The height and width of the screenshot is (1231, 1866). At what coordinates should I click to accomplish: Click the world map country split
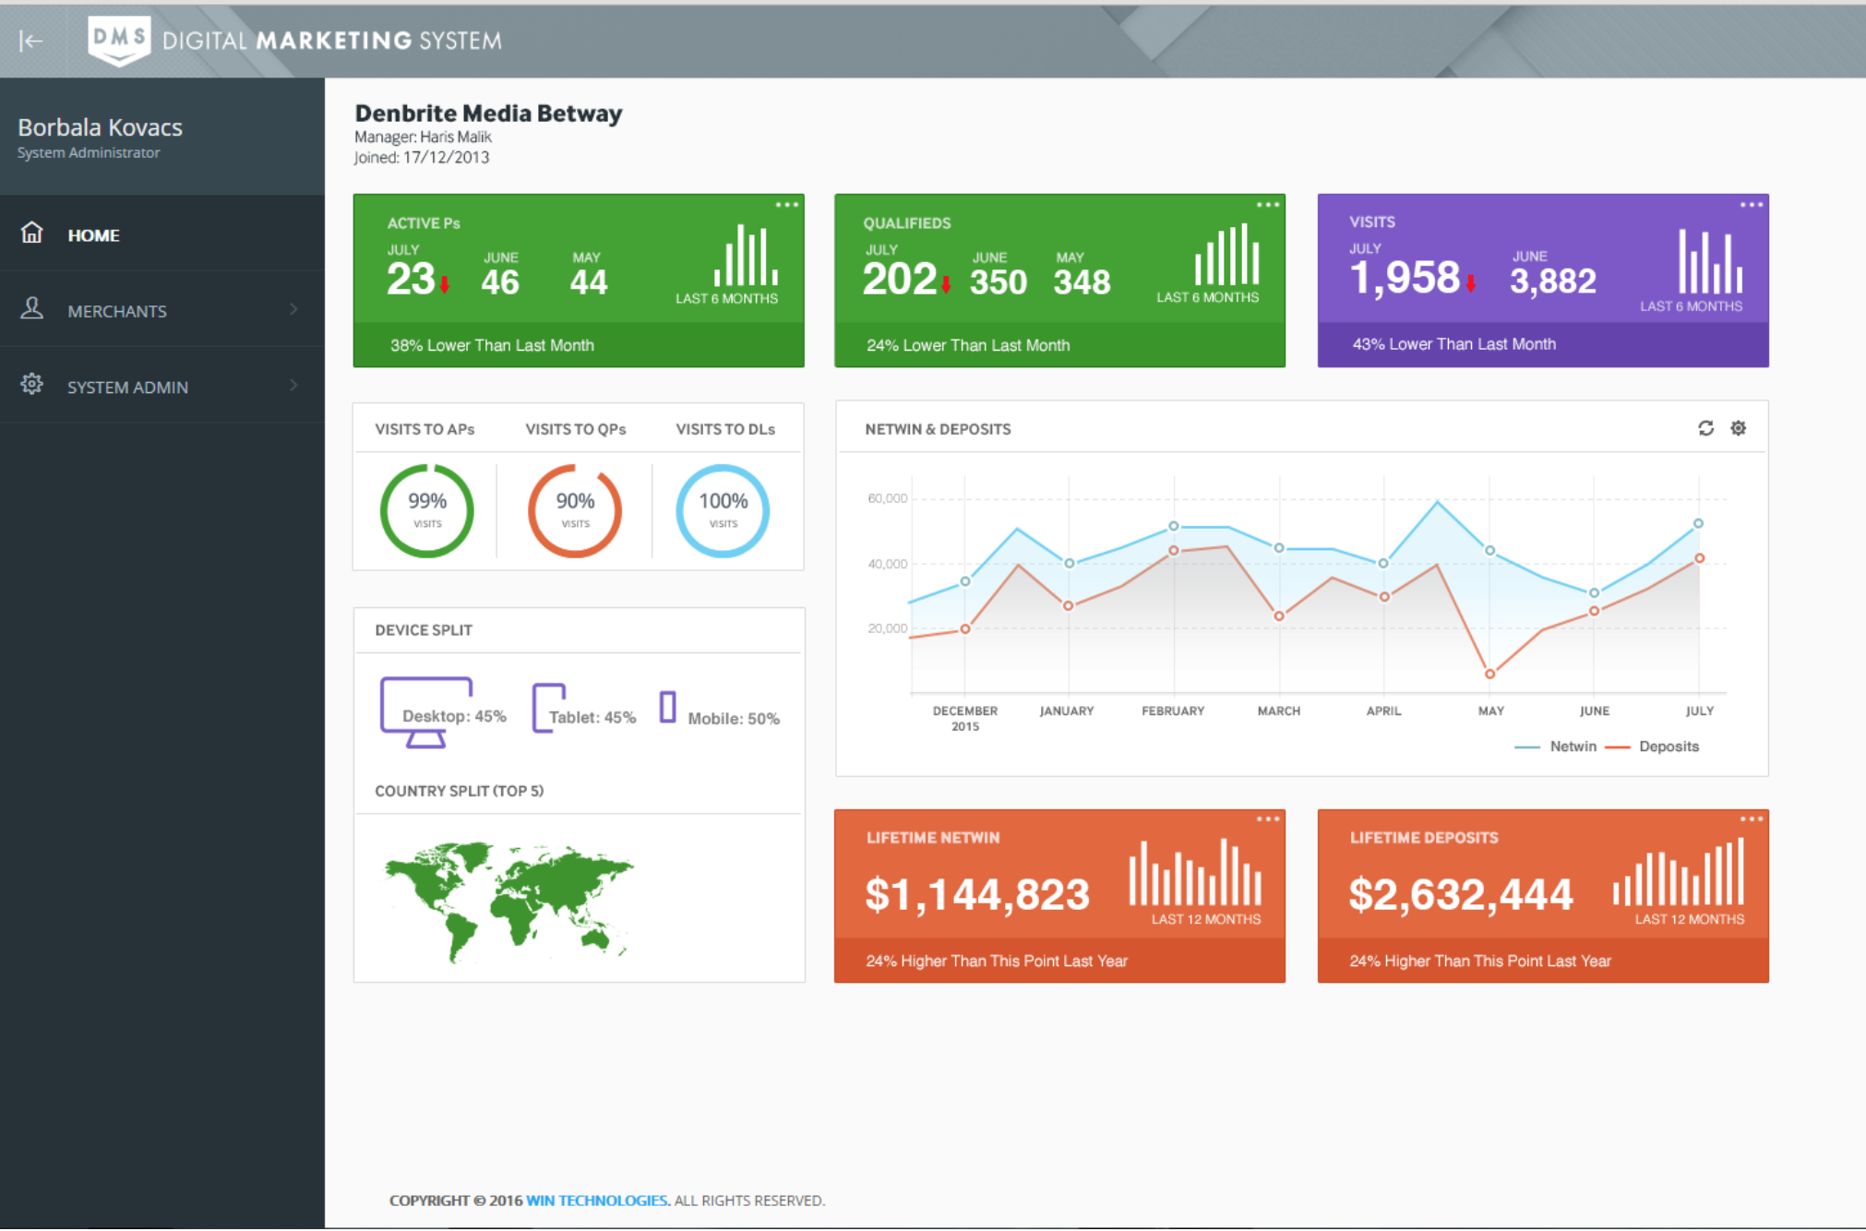[509, 902]
